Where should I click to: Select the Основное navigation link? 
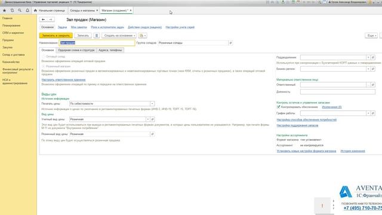click(x=47, y=27)
